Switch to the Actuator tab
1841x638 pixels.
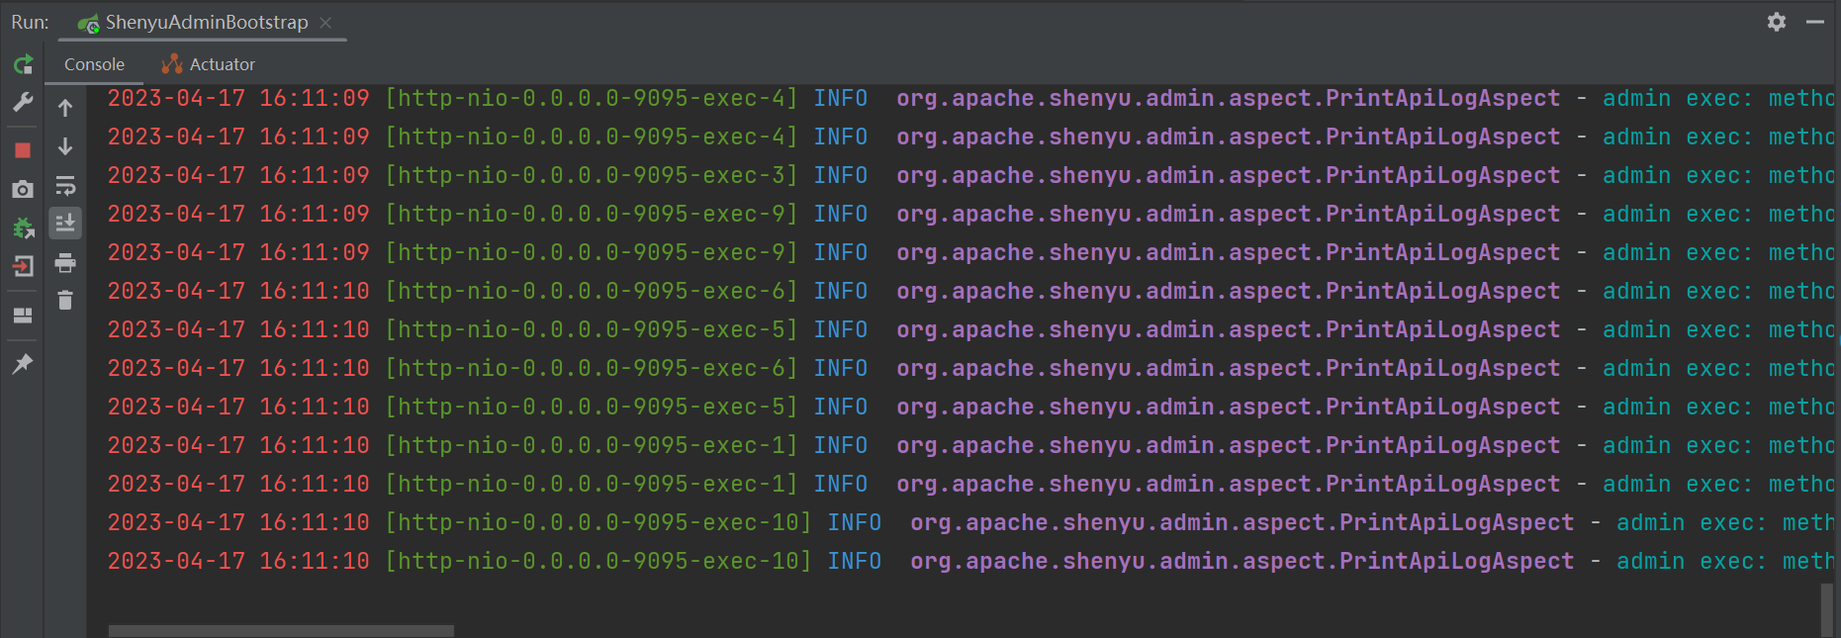[209, 64]
